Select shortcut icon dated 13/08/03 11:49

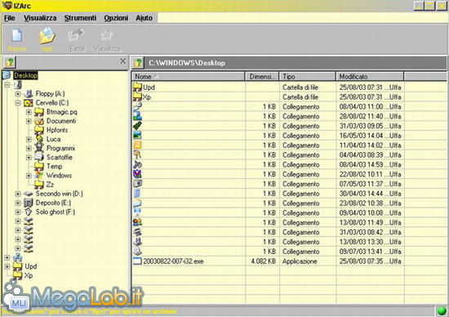(x=137, y=222)
